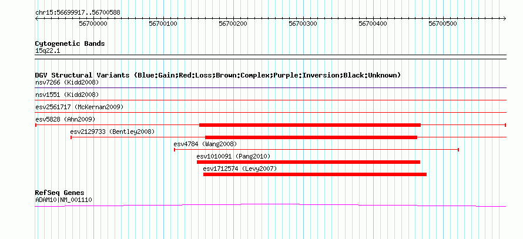
Task: Click the 56700200 ruler tick label
Action: tap(233, 23)
